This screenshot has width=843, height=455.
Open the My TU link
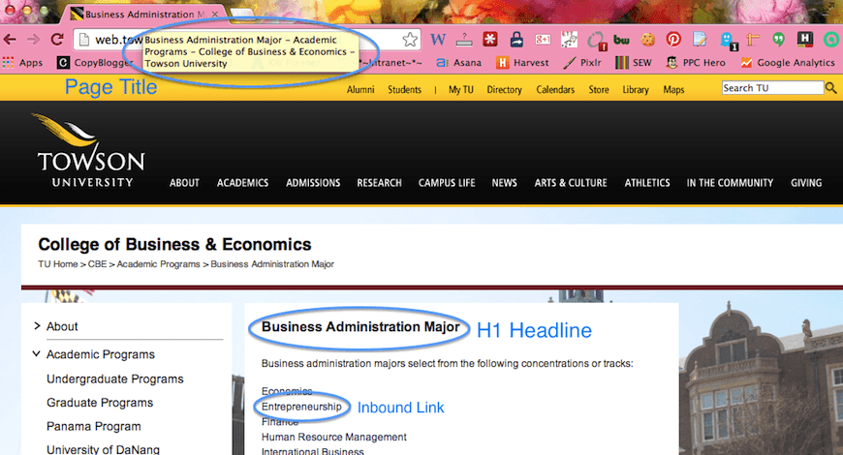461,89
